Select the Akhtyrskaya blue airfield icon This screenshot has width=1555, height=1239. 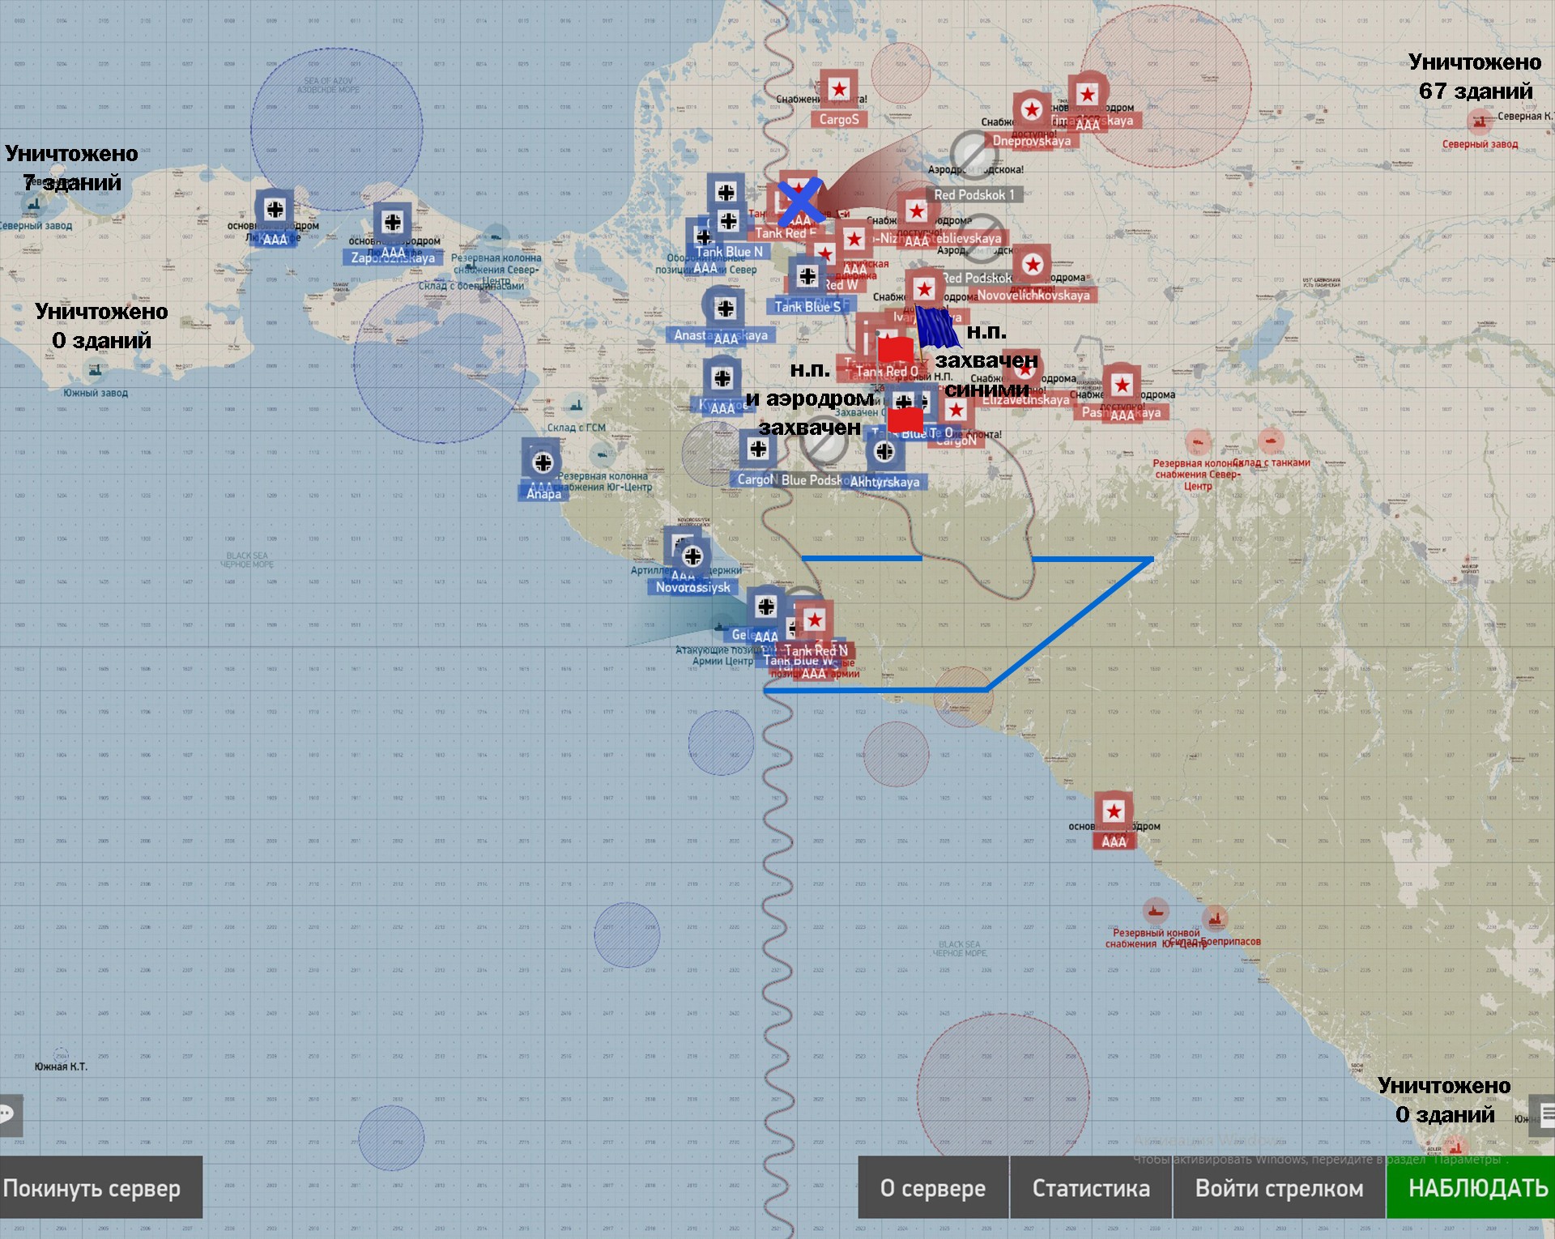tap(884, 452)
